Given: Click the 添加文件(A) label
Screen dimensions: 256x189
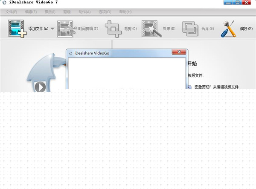Looking at the screenshot, I should [x=38, y=29].
